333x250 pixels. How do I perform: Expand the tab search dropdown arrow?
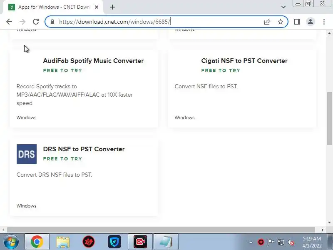(x=283, y=7)
